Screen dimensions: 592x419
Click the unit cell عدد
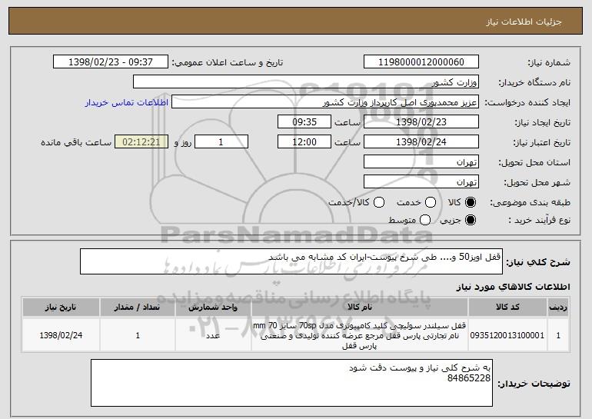(x=213, y=335)
